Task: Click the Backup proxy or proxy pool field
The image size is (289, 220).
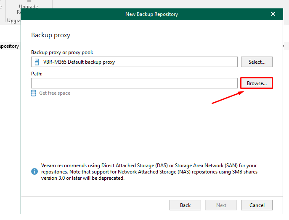Action: click(134, 62)
